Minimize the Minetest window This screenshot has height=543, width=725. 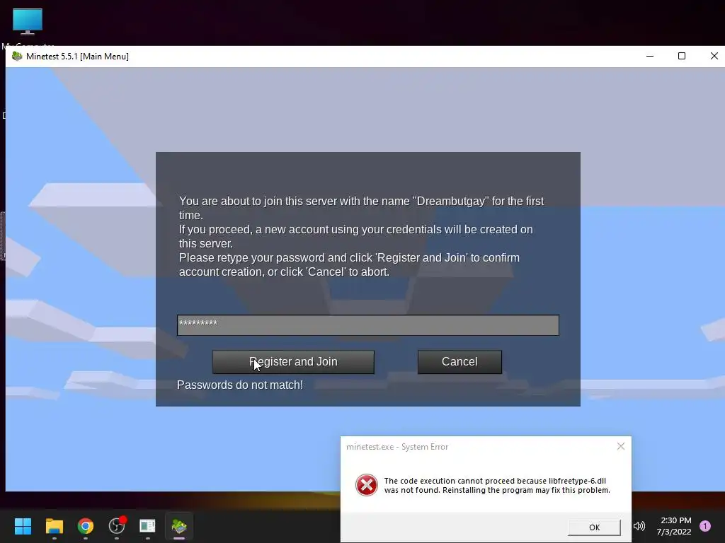coord(650,57)
